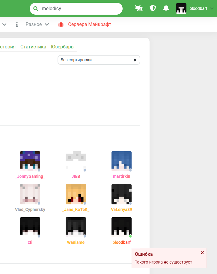The image size is (217, 274).
Task: Open the VaLeriya89 profile link
Action: pyautogui.click(x=121, y=209)
